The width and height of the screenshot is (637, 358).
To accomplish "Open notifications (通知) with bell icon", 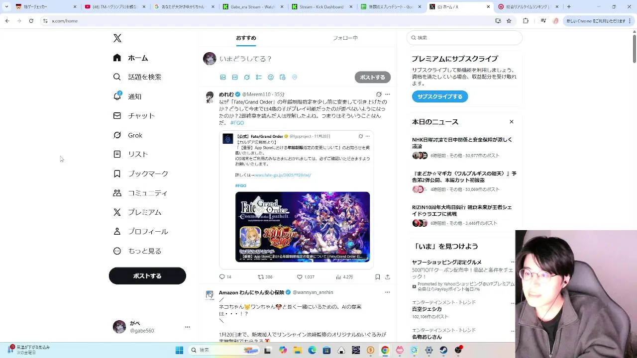I will 127,96.
